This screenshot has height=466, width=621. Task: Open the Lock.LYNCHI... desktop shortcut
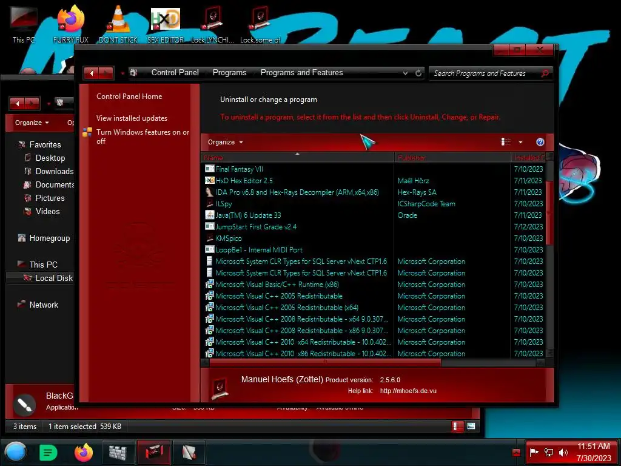pos(213,24)
